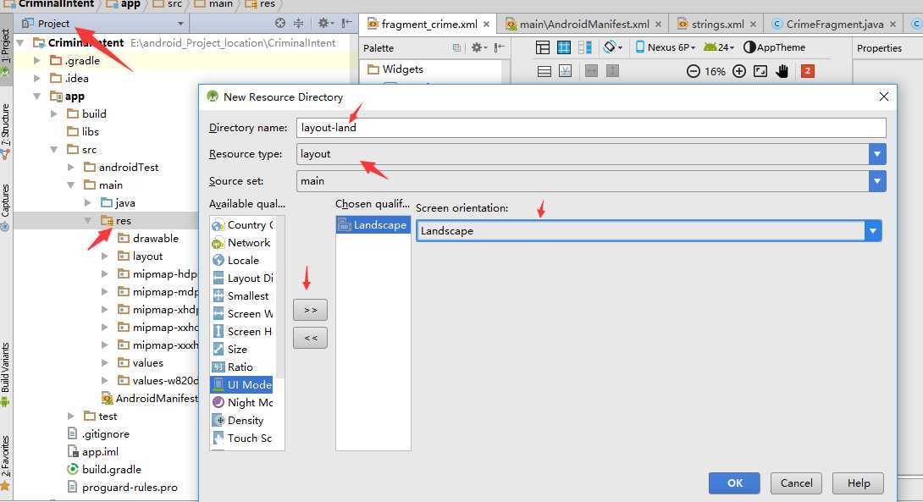The width and height of the screenshot is (923, 502).
Task: Select the Size qualifier
Action: click(244, 349)
